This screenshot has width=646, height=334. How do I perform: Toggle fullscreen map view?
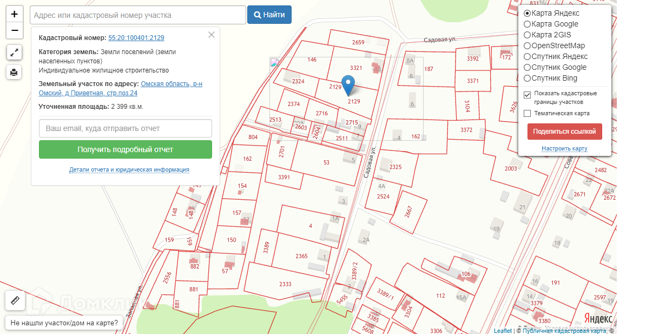pyautogui.click(x=14, y=53)
